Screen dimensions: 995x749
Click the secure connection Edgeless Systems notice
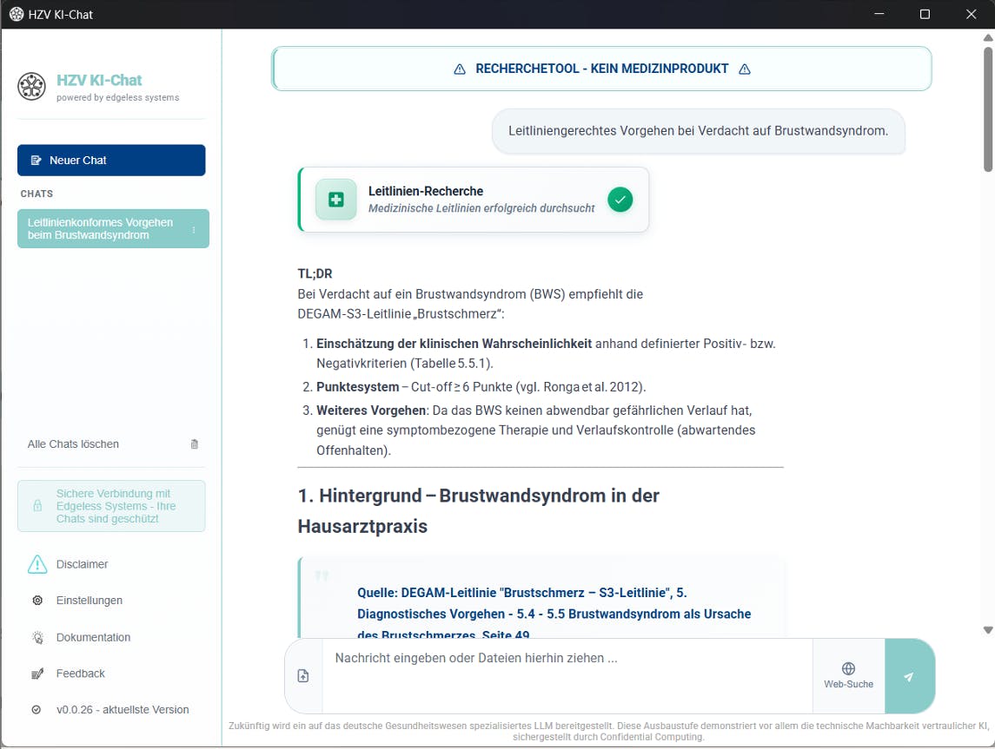(x=111, y=506)
